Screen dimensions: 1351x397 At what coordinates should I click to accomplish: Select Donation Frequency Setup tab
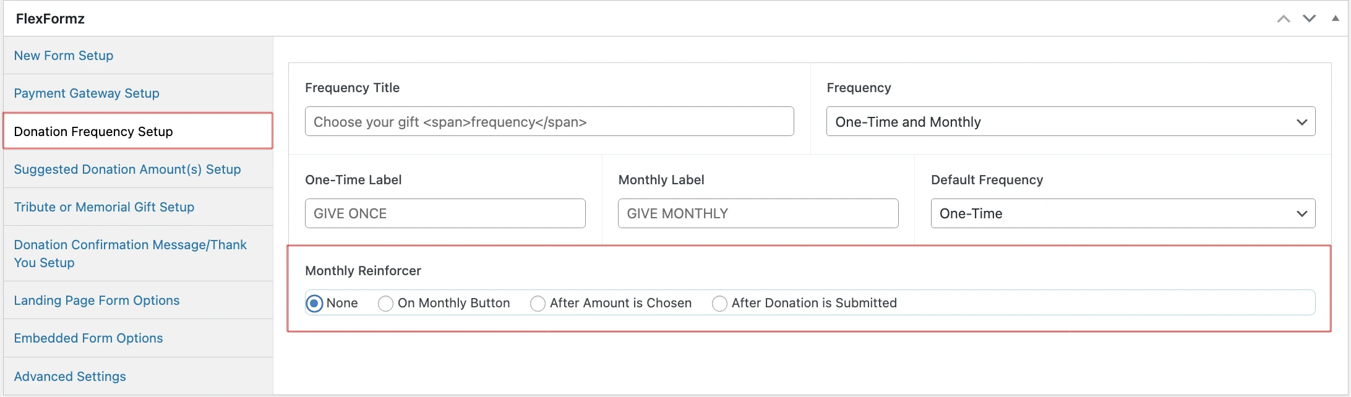tap(93, 132)
